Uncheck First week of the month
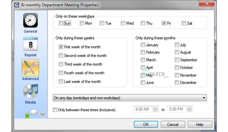Image resolution: width=228 pixels, height=132 pixels. tap(61, 47)
